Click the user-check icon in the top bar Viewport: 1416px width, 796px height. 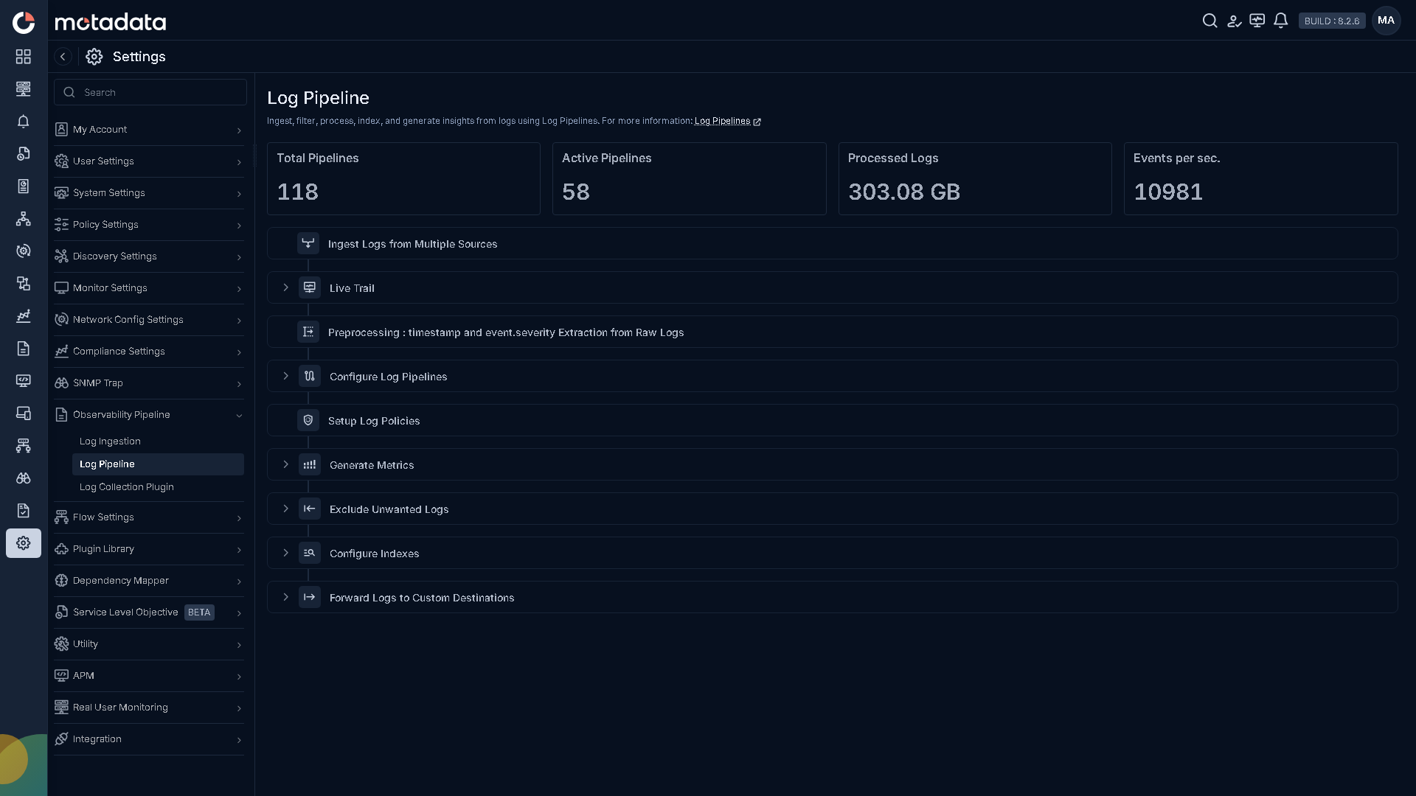1234,21
